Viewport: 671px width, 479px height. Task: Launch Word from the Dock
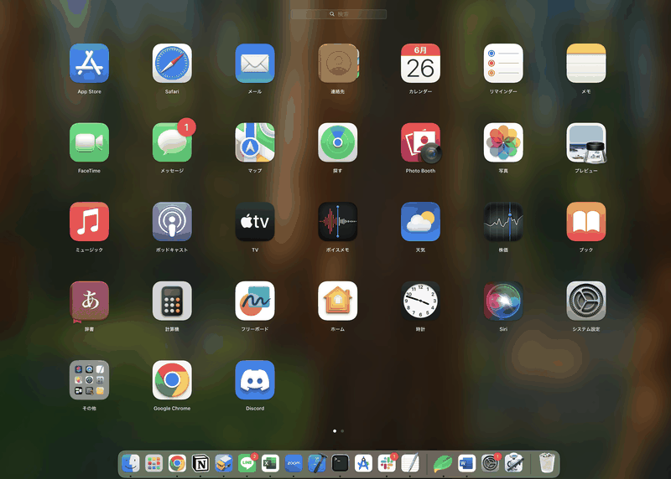tap(466, 463)
